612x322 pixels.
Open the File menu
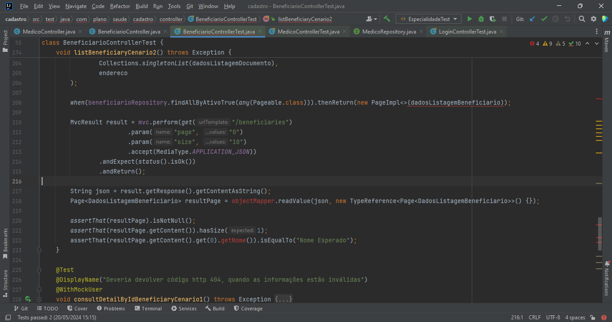click(24, 6)
